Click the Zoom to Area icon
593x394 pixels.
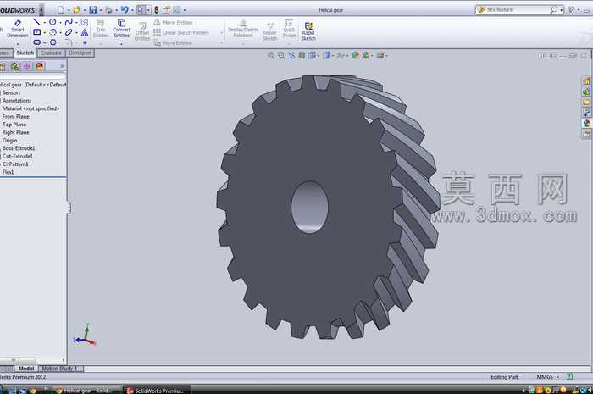pyautogui.click(x=281, y=55)
